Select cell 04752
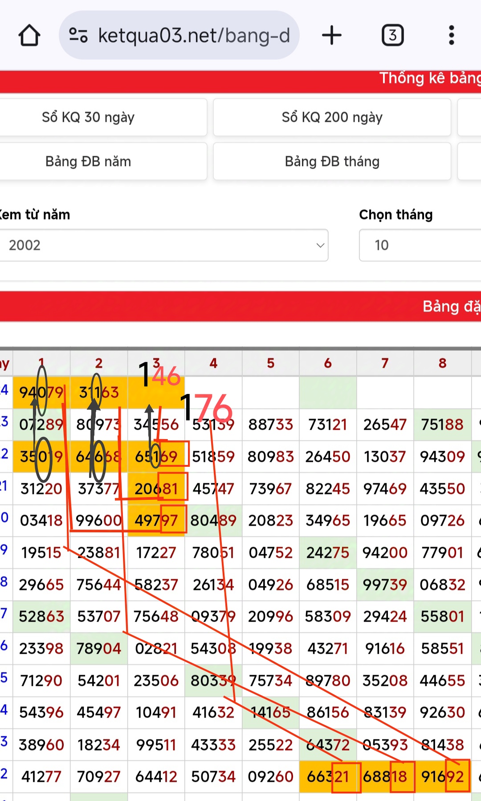Screen dimensions: 481x801 click(x=271, y=552)
